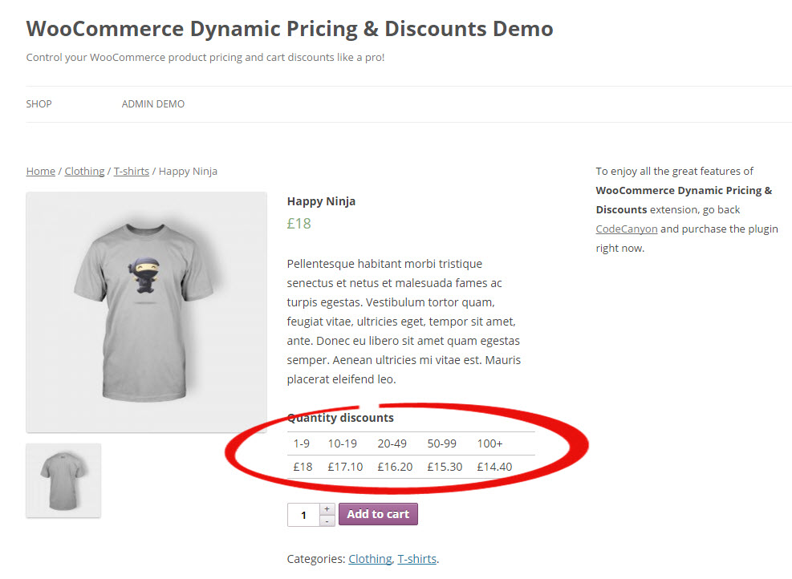Open the Clothing breadcrumb link

pos(84,171)
